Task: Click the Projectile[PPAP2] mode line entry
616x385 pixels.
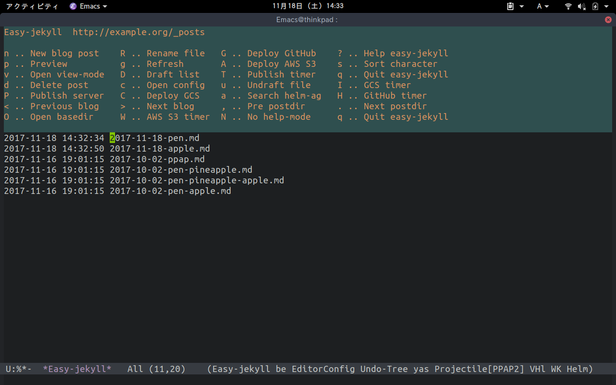Action: [479, 369]
